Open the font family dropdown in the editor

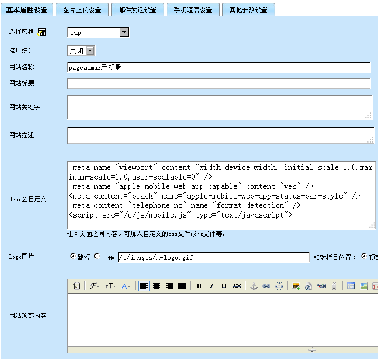coord(95,286)
